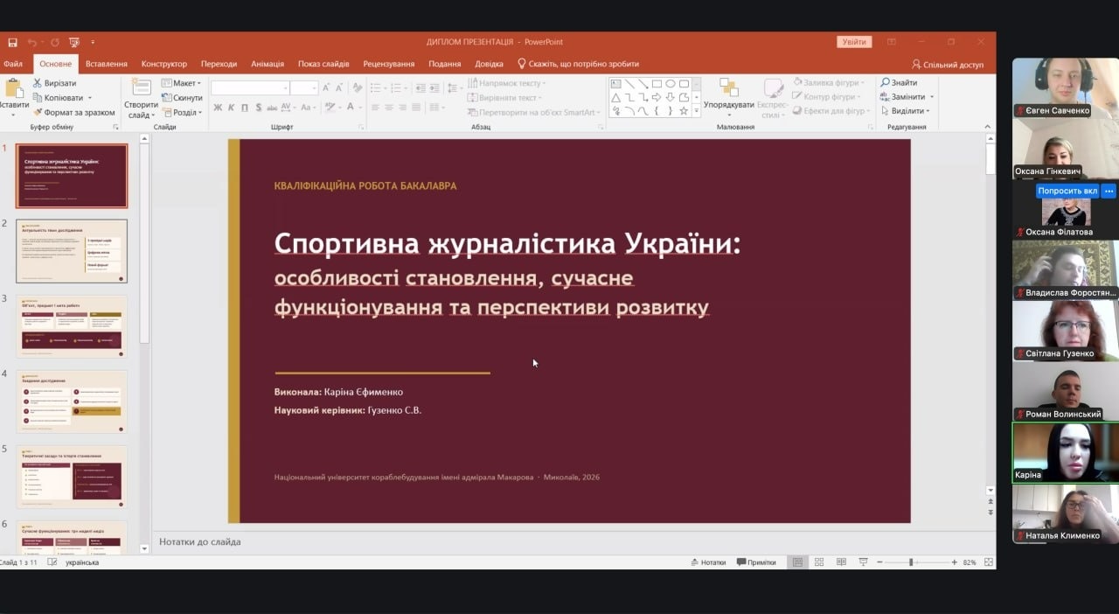
Task: Reset slide with Скинути
Action: click(182, 98)
